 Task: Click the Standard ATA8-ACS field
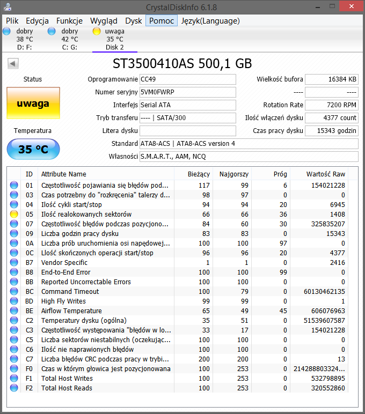click(x=249, y=144)
